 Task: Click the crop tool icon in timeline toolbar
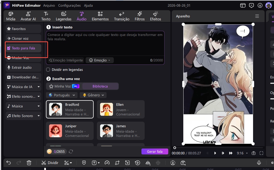click(117, 163)
